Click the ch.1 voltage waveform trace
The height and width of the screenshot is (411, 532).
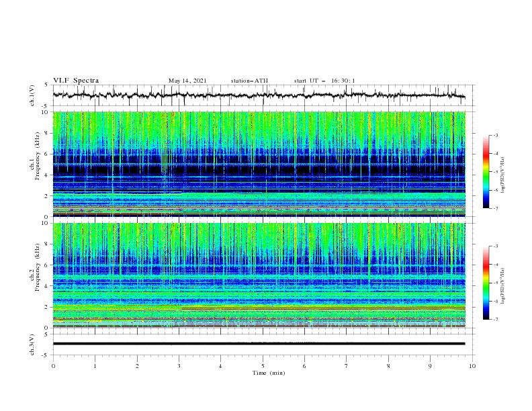[259, 95]
